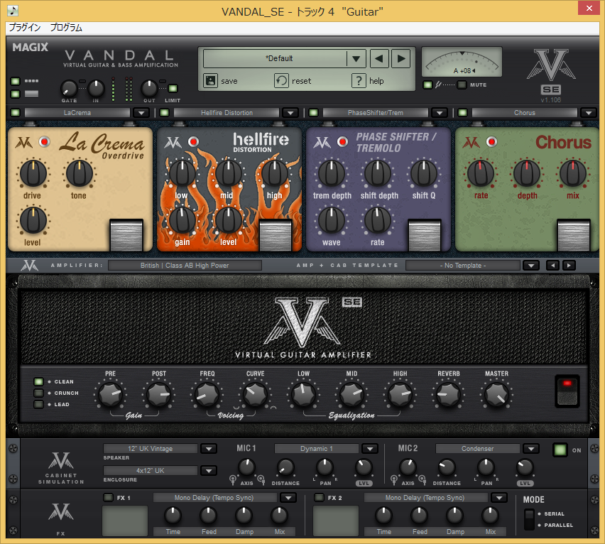This screenshot has width=605, height=544.
Task: Open the 12" UK Vintage speaker dropdown
Action: (x=209, y=448)
